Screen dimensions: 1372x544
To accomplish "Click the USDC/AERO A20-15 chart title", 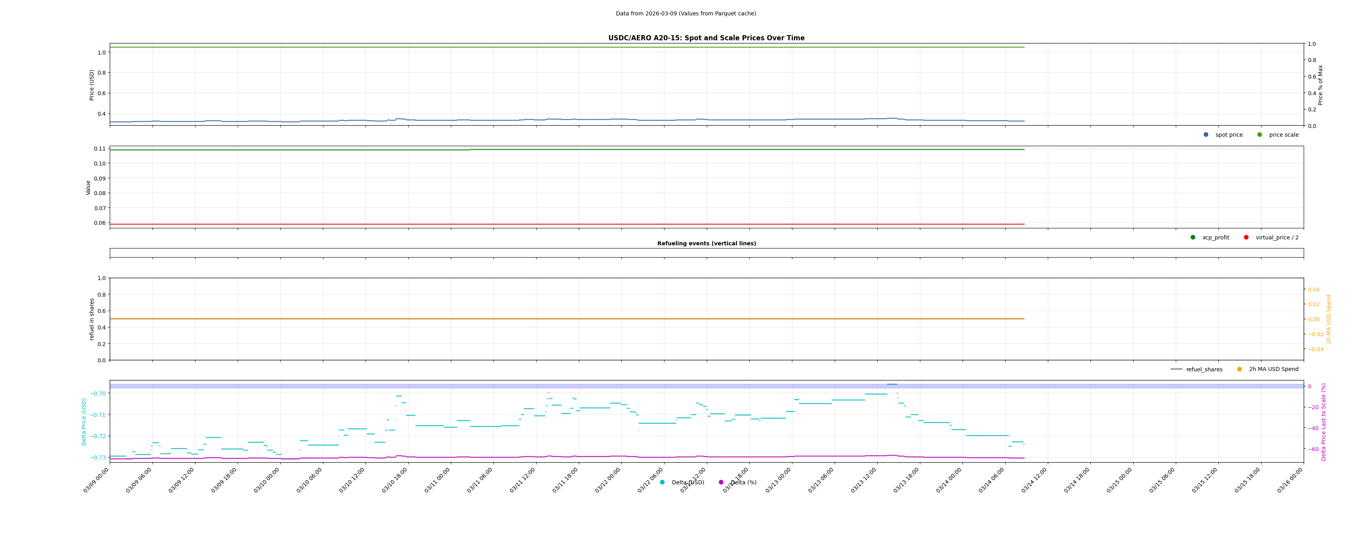I will 706,38.
